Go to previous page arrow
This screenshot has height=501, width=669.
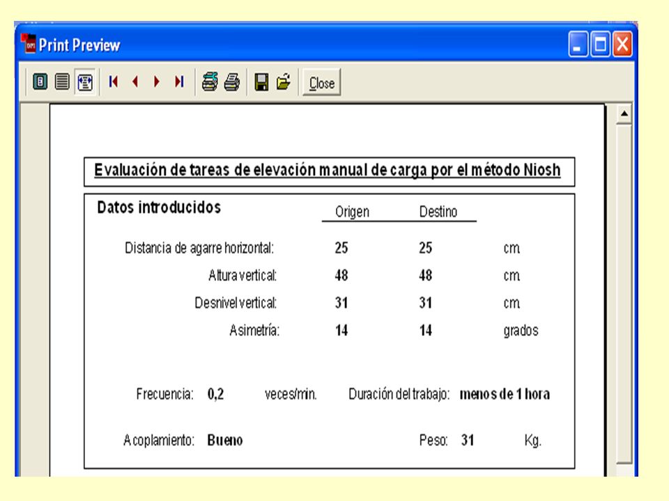pyautogui.click(x=135, y=81)
